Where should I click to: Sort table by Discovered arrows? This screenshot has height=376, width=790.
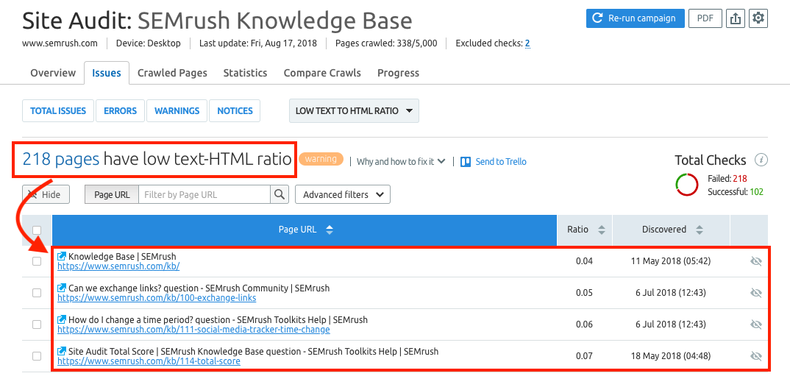coord(700,230)
